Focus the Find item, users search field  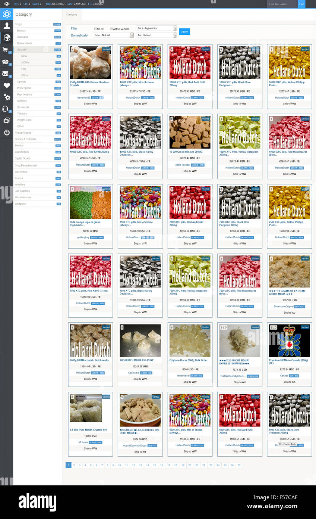[282, 4]
